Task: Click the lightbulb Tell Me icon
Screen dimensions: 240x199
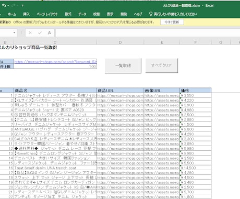Action: [151, 14]
